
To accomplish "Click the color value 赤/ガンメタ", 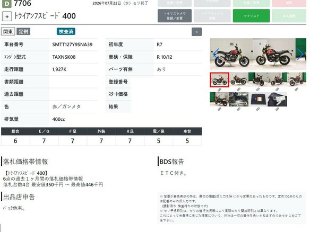I will (x=66, y=106).
